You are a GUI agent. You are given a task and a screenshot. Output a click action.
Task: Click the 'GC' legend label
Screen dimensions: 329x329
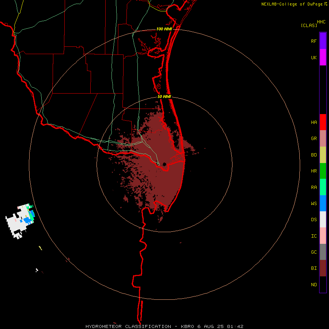click(x=314, y=252)
